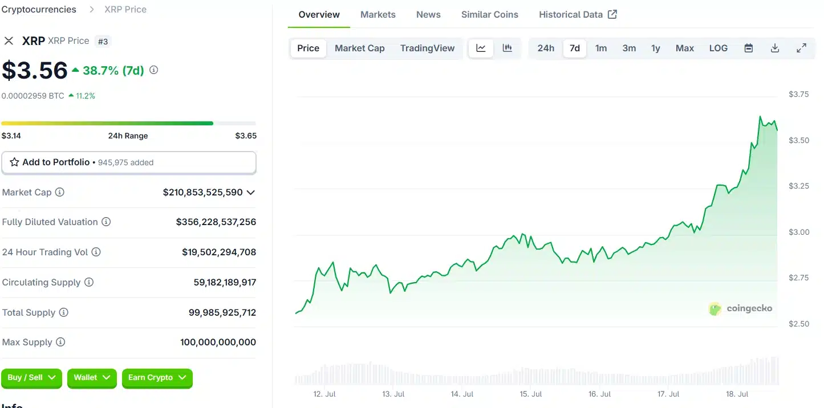Click the #3 rank badge

tap(103, 41)
